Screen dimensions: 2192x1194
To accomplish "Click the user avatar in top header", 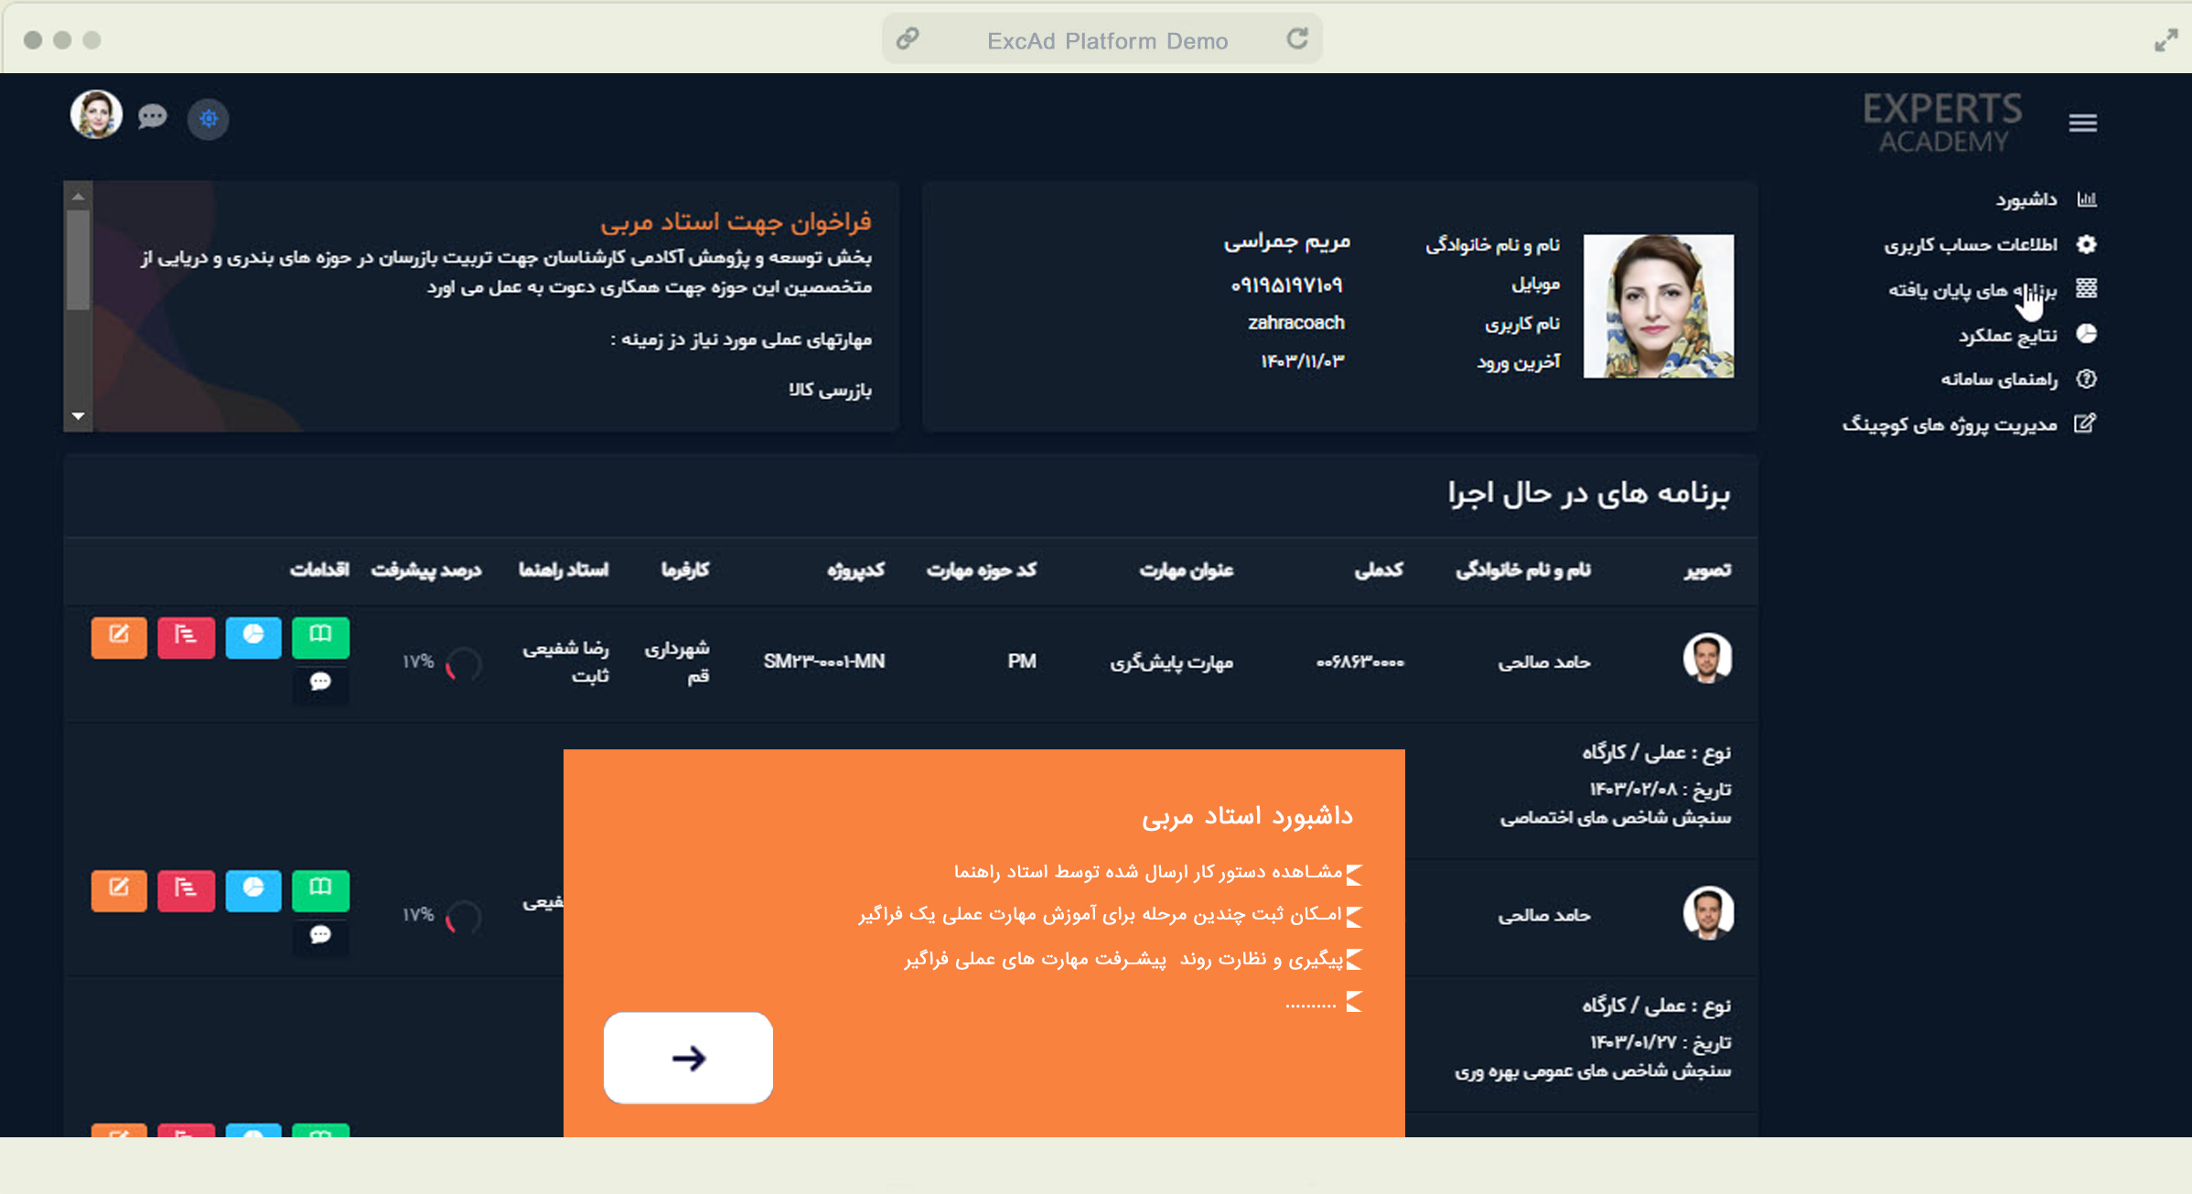I will coord(96,115).
